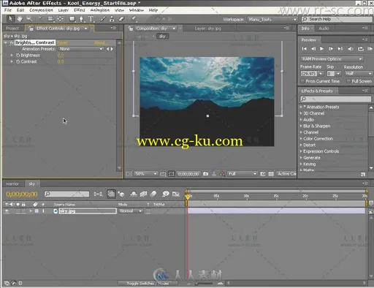
Task: Expand the Brightness property triangle
Action: pyautogui.click(x=12, y=56)
